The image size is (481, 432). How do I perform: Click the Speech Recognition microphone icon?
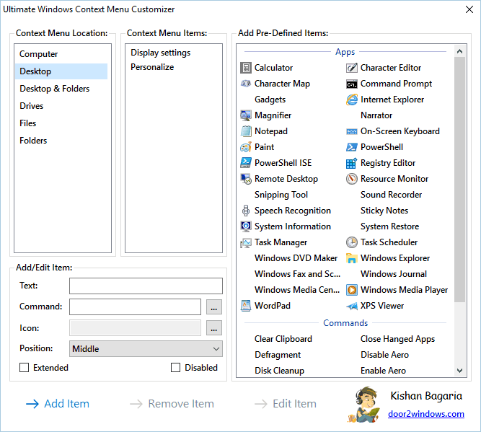[246, 211]
